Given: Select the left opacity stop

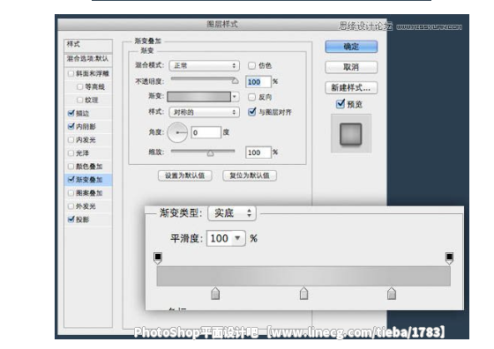Looking at the screenshot, I should (158, 257).
